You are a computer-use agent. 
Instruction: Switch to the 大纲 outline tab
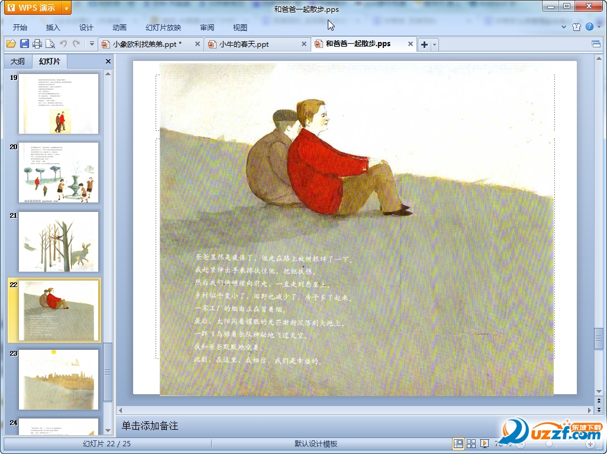click(x=17, y=61)
